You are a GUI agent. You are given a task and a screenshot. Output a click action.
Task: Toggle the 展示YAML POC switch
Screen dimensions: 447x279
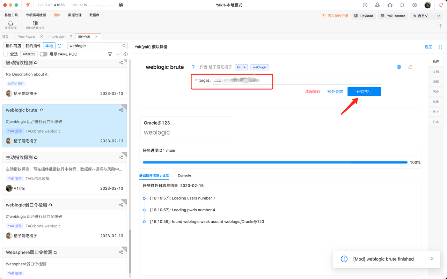44,54
